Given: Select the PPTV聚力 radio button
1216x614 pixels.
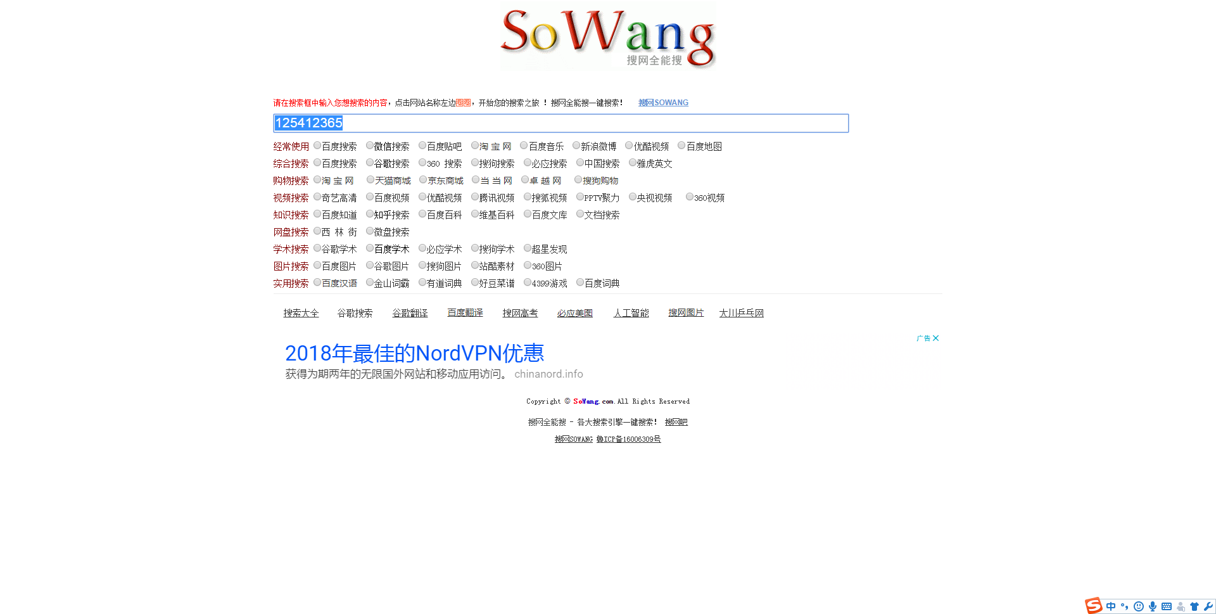Looking at the screenshot, I should (x=580, y=197).
